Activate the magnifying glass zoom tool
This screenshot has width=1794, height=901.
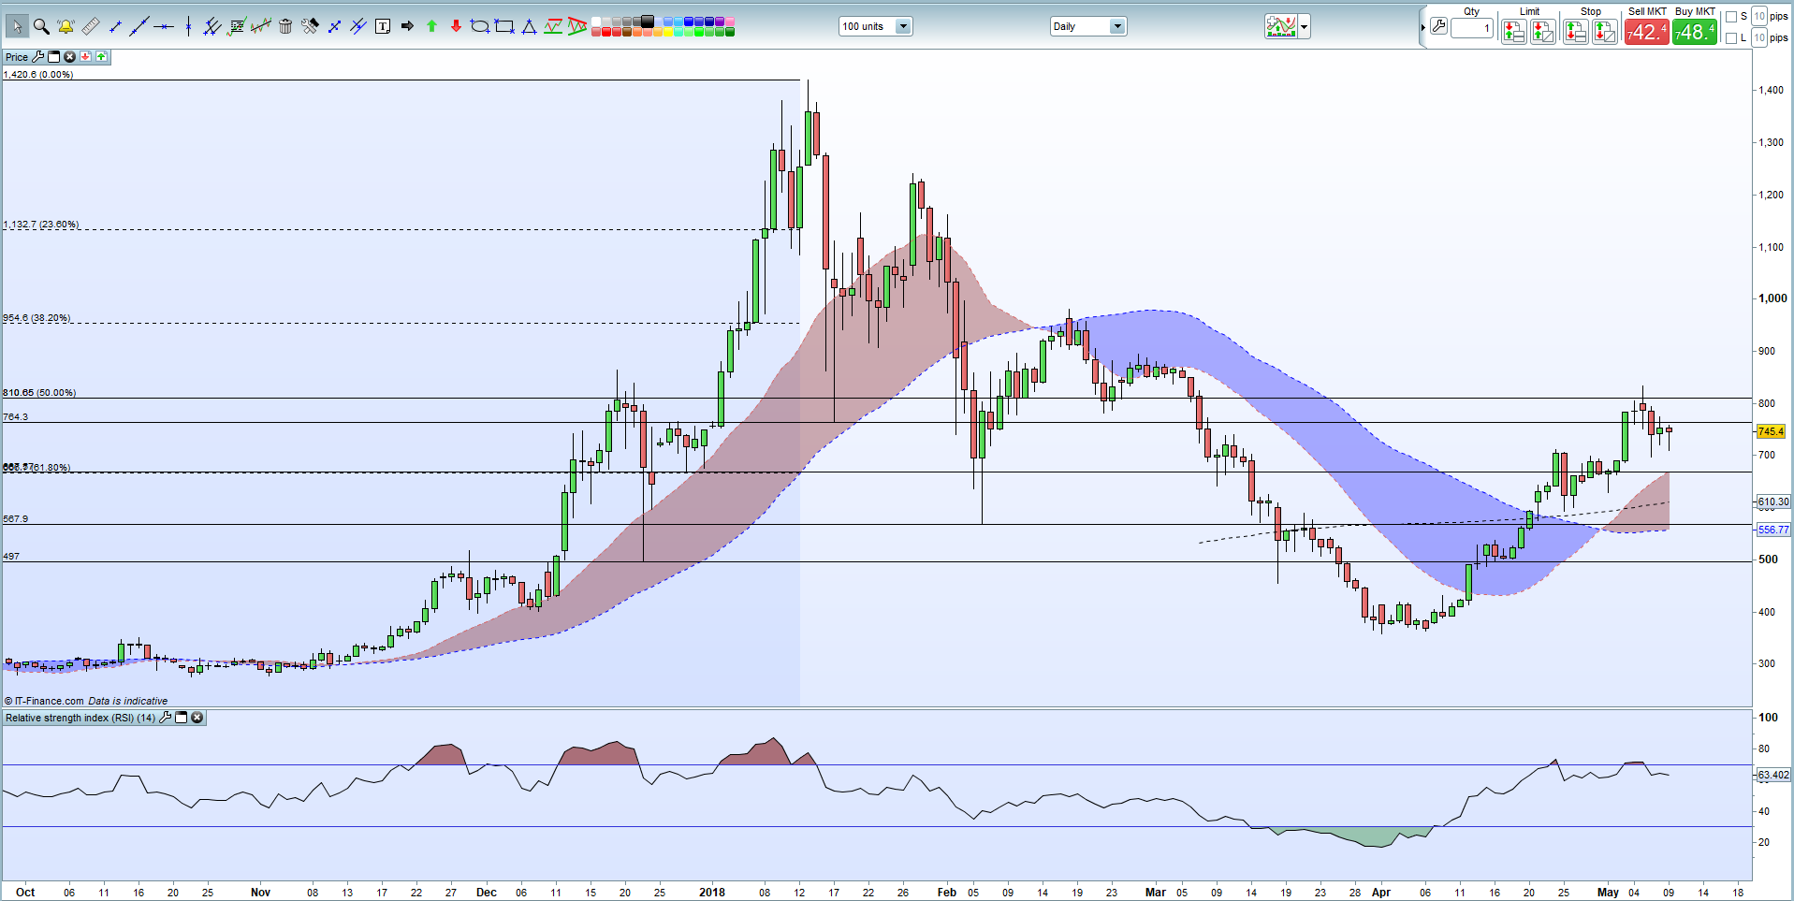click(41, 26)
